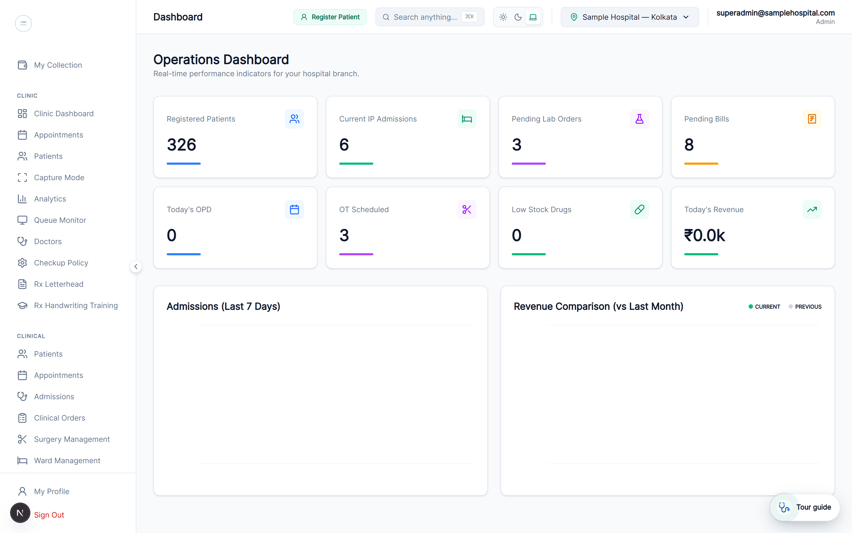Open the Sample Hospital — Kolkata branch dropdown
Screen dimensions: 852x533
pyautogui.click(x=629, y=17)
